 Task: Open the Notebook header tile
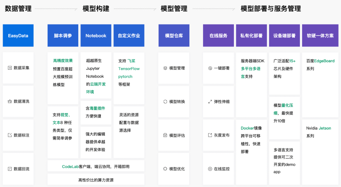(x=96, y=35)
